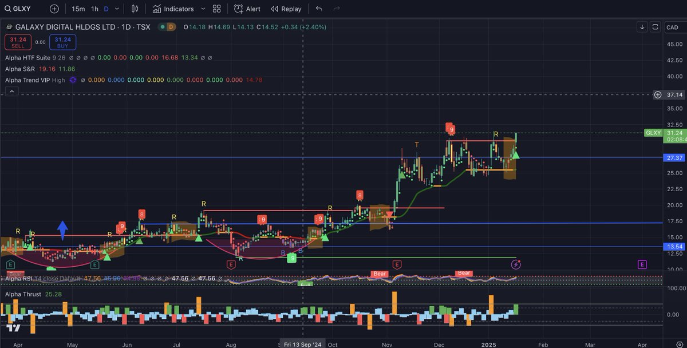Select a chart layout via the grid icon
The image size is (687, 348).
point(216,9)
